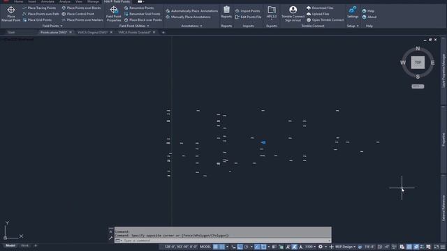The image size is (447, 251).
Task: Select Work layout tab
Action: pos(25,245)
